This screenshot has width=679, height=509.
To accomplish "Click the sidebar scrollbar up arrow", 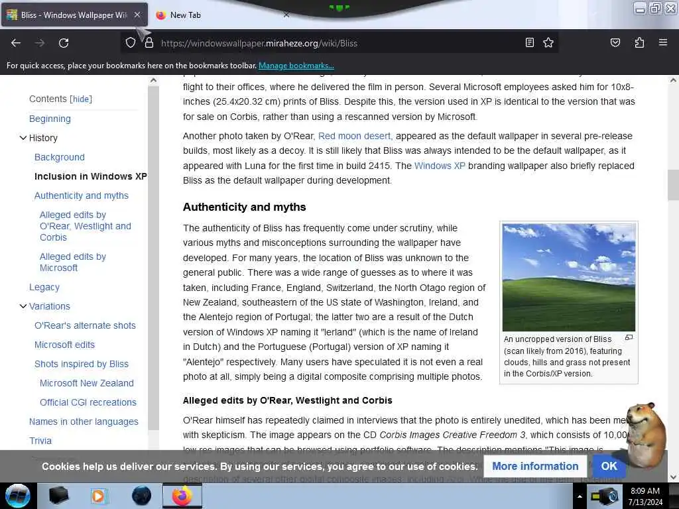I will [153, 80].
